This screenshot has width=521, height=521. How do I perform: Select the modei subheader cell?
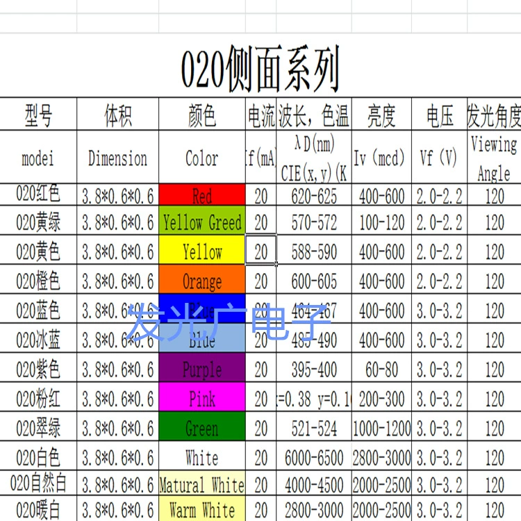pos(38,157)
